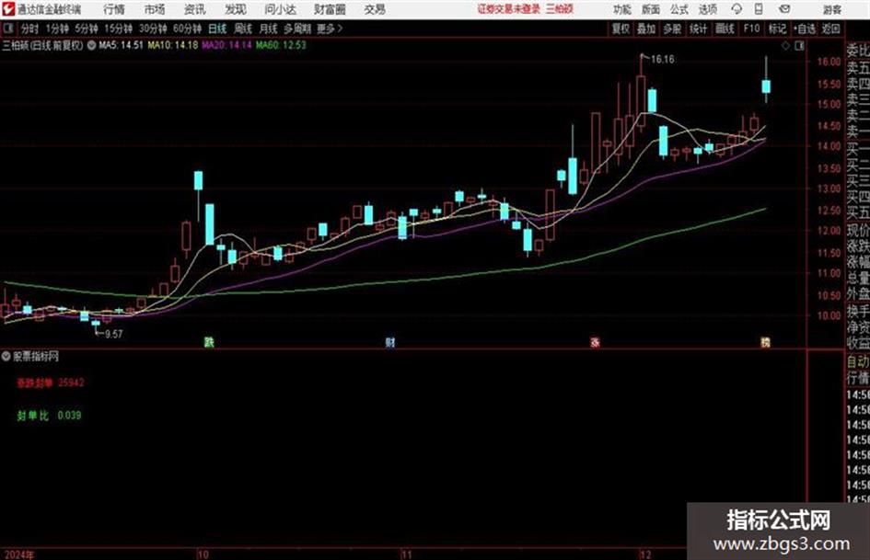The height and width of the screenshot is (560, 870).
Task: Click the MA20: 14.14 value label
Action: (226, 45)
